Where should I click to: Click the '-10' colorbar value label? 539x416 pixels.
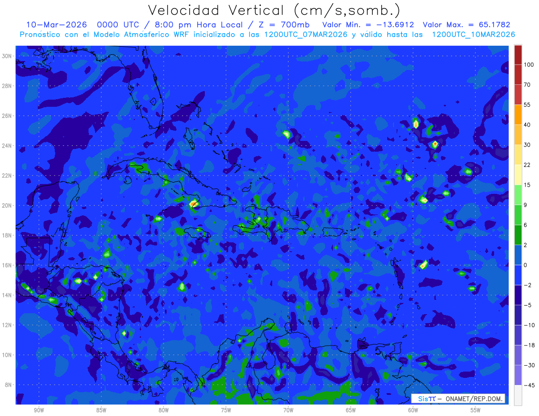coord(529,325)
